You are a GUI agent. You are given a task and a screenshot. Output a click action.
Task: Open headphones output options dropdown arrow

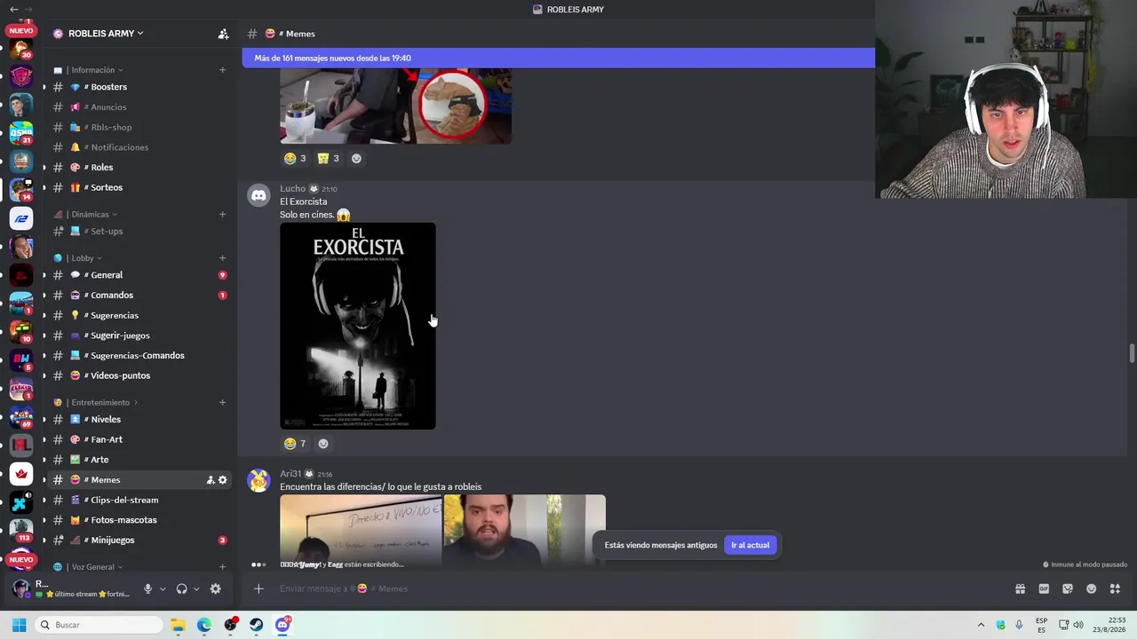tap(196, 589)
